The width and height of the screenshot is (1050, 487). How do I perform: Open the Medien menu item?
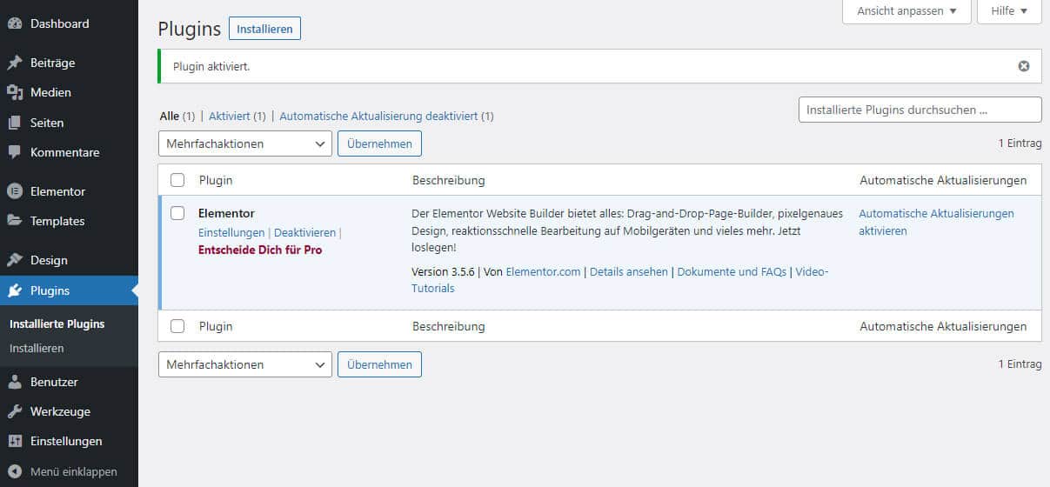pos(69,93)
